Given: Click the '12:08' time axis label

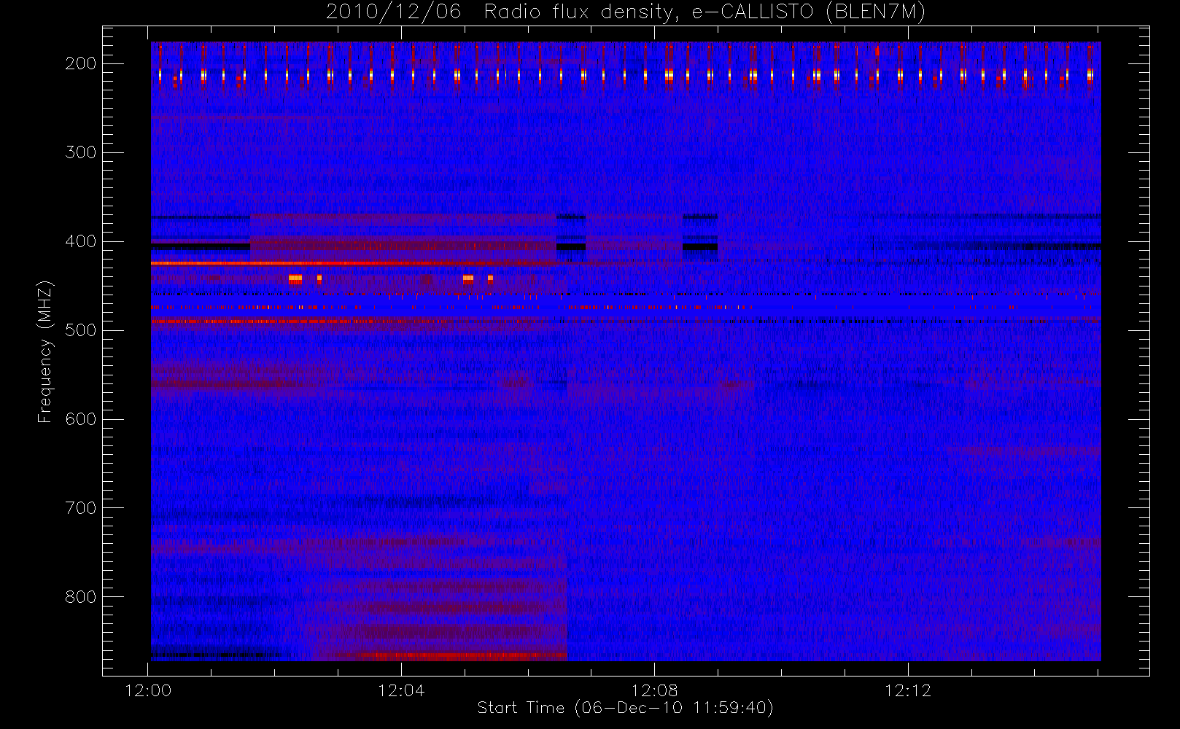Looking at the screenshot, I should tap(654, 690).
